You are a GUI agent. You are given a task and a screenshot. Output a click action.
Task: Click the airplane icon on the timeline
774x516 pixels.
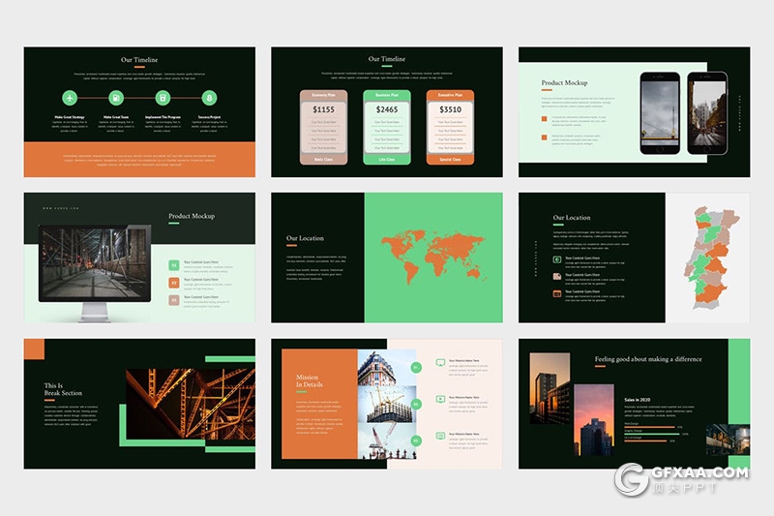pos(70,98)
